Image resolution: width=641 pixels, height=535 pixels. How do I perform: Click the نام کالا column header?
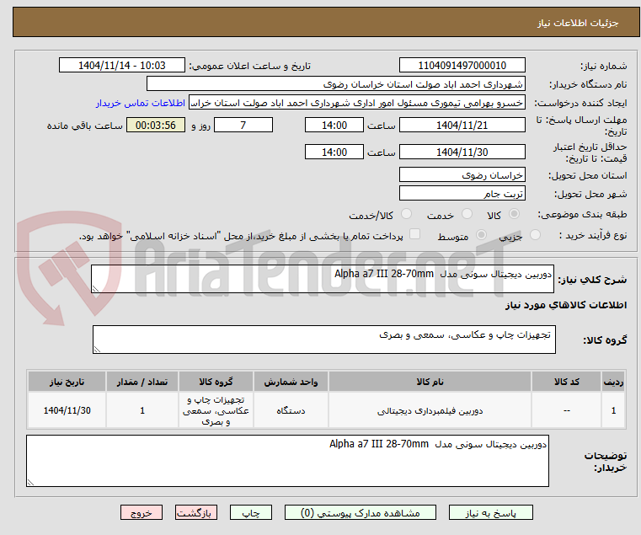point(430,382)
